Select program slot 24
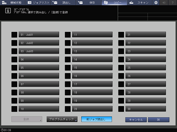Image resolution: width=177 pixels, height=132 pixels. 146,60
